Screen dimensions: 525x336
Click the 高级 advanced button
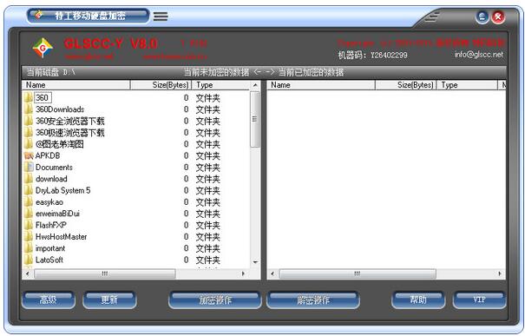[x=49, y=300]
